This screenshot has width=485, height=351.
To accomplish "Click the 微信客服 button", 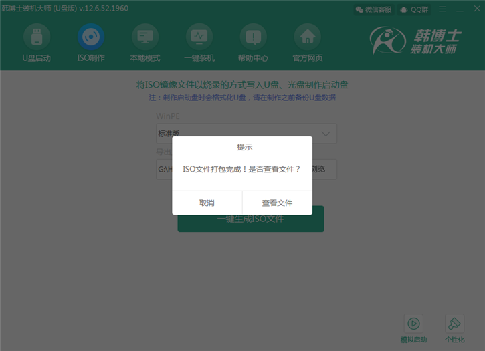I will pos(374,10).
